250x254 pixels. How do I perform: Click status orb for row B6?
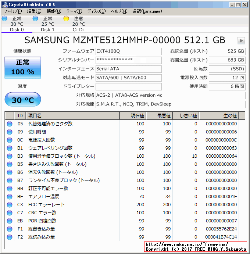pos(10,172)
